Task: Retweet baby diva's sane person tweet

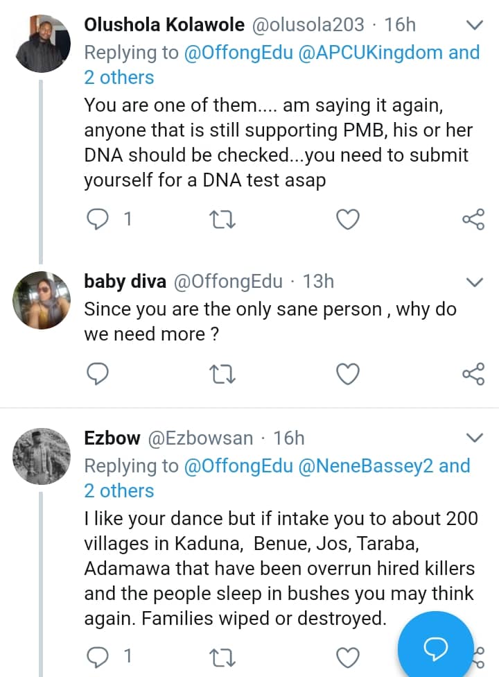Action: (x=223, y=375)
